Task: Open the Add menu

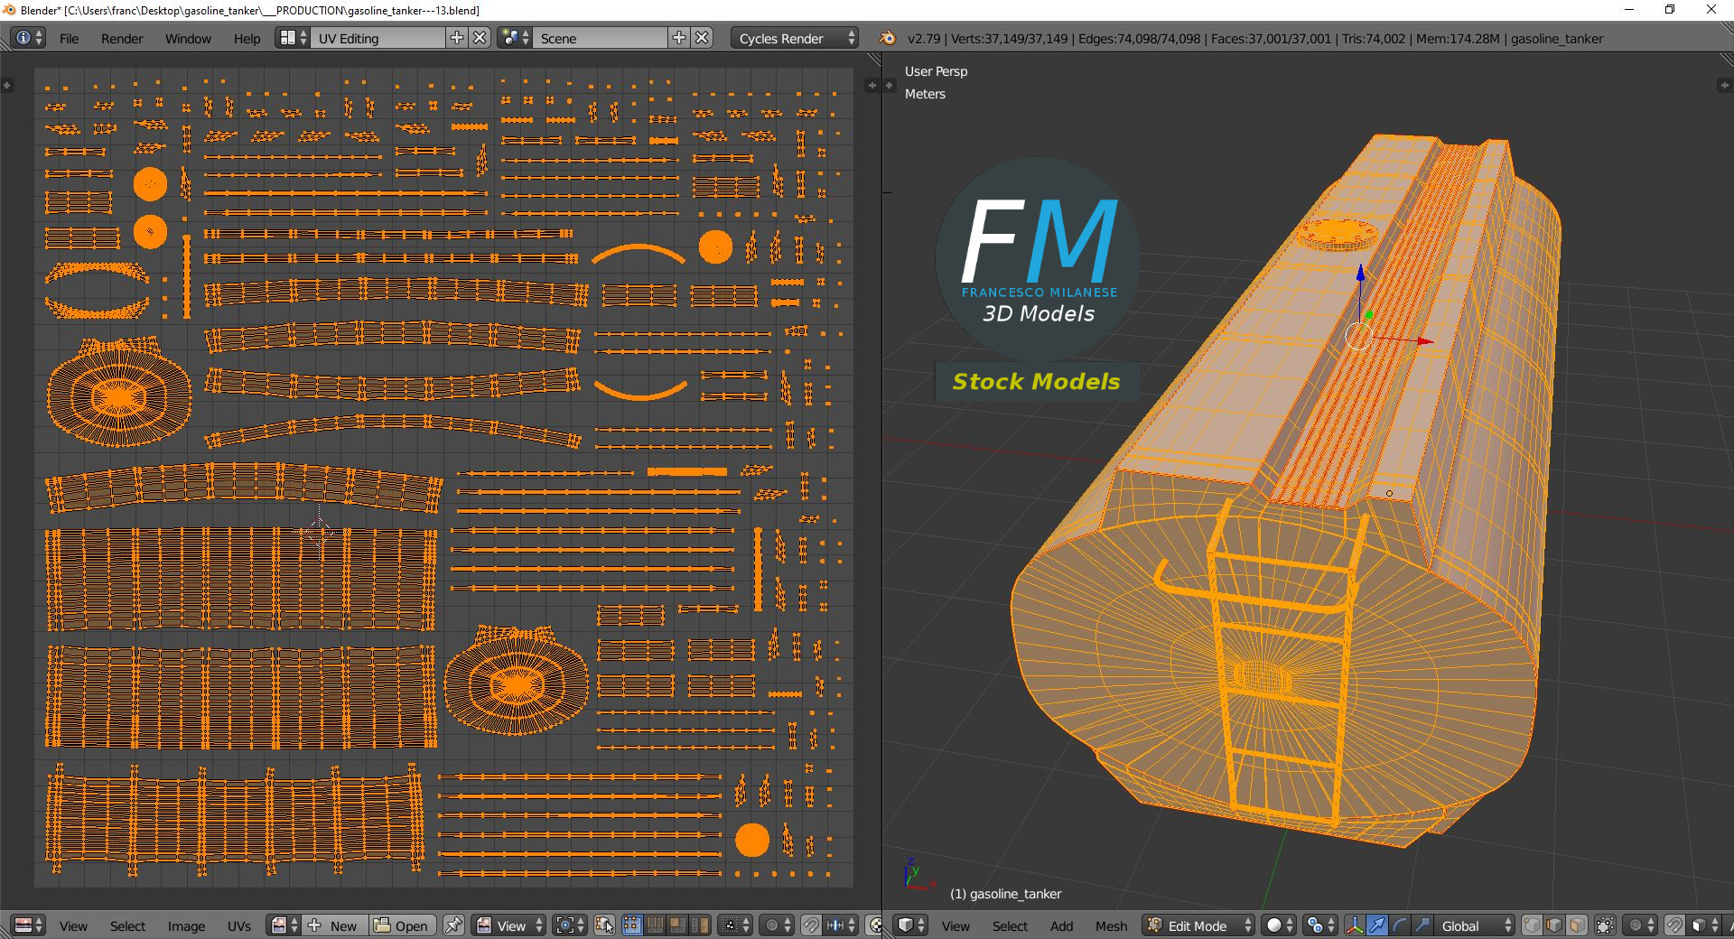Action: 1061,926
